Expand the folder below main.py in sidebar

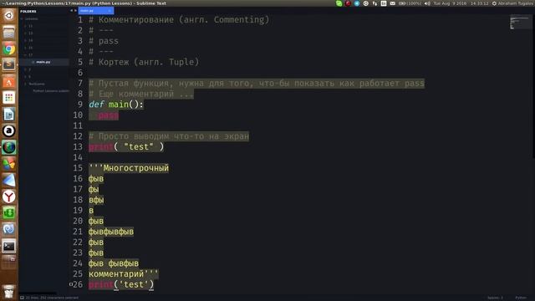[26, 69]
